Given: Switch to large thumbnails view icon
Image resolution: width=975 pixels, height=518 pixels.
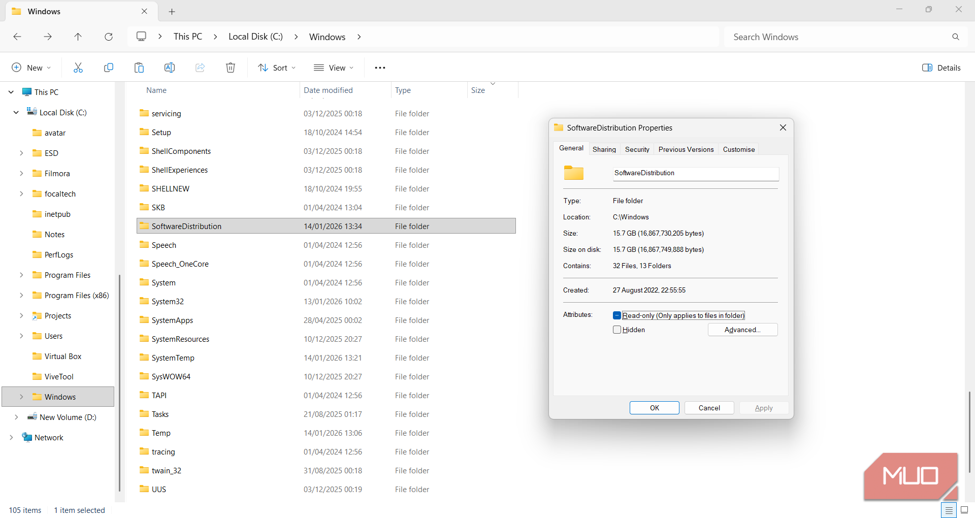Looking at the screenshot, I should tap(964, 510).
